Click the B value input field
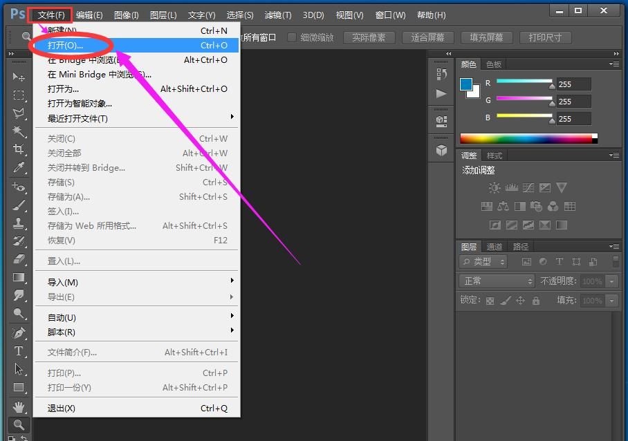This screenshot has width=628, height=441. 574,119
